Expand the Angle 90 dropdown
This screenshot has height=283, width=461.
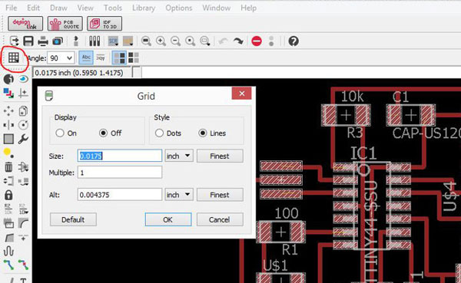pyautogui.click(x=61, y=58)
